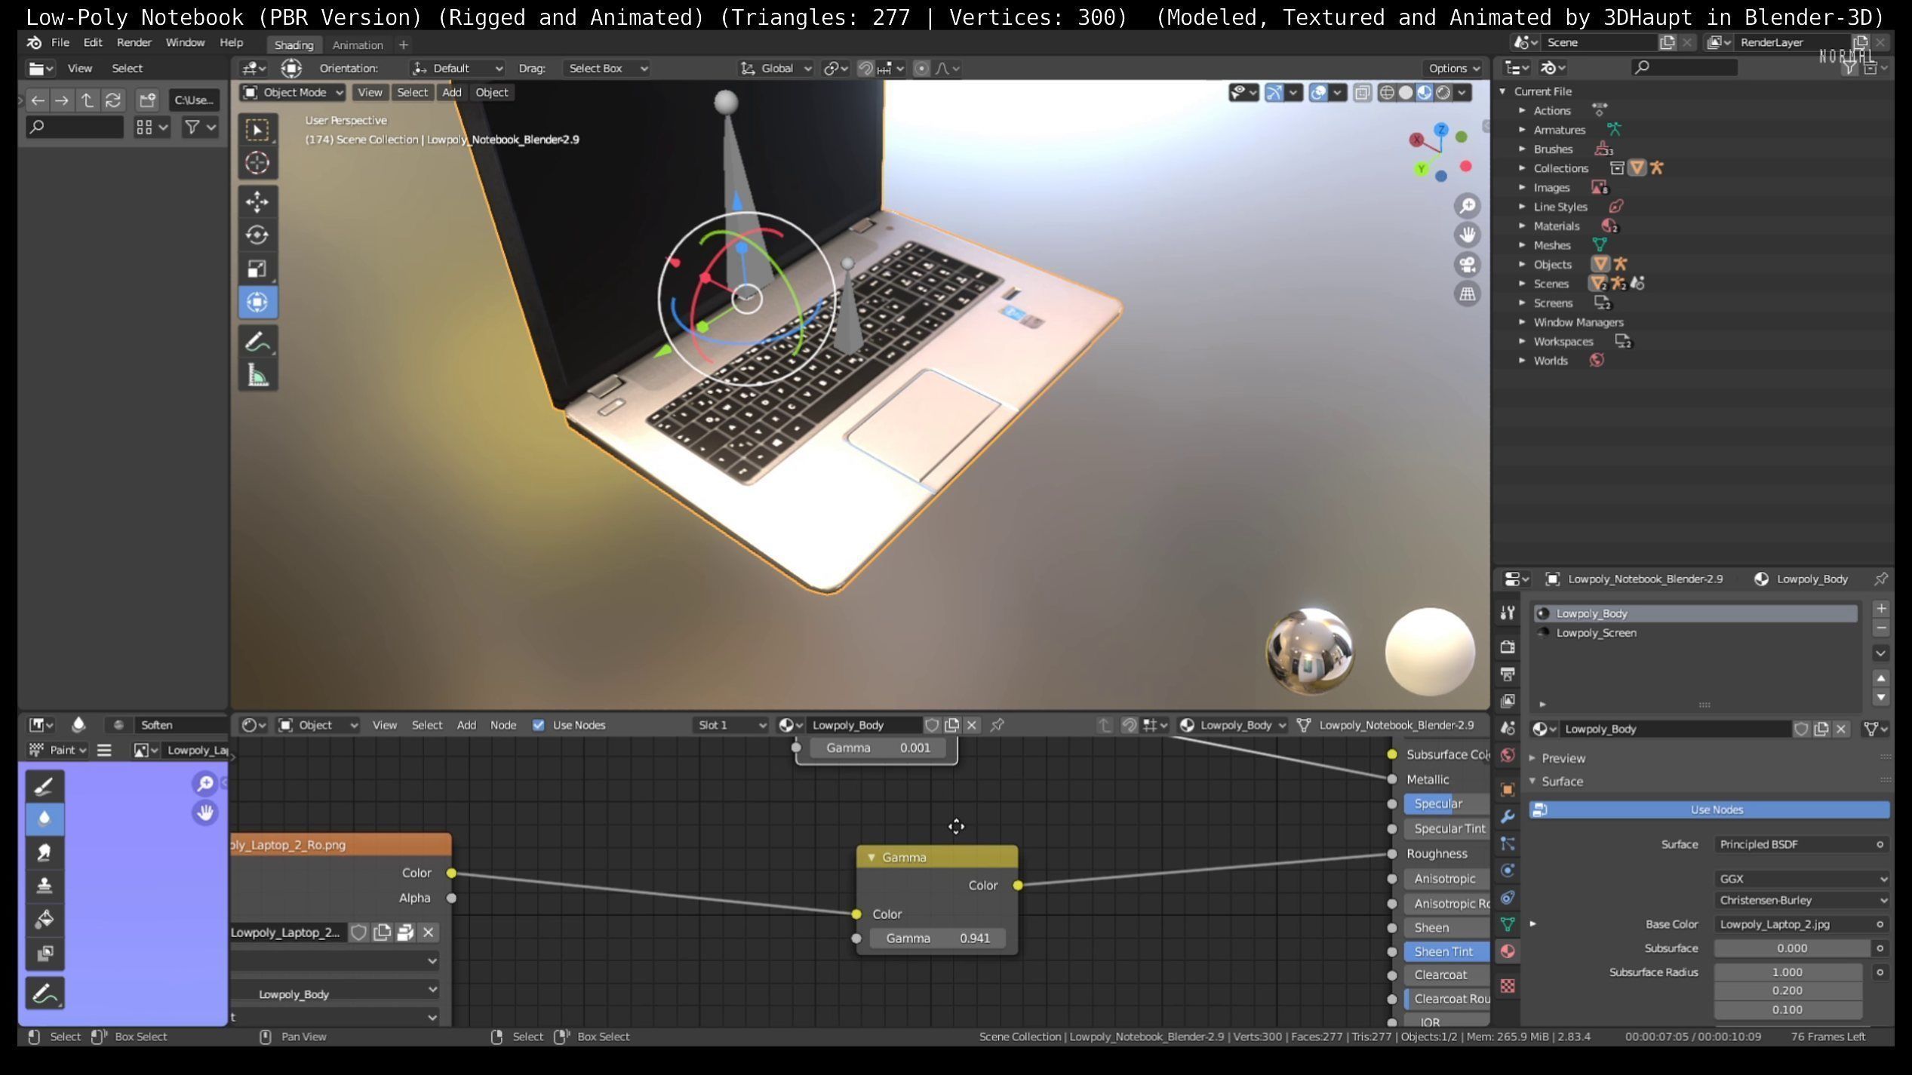Select the Scale tool icon
The width and height of the screenshot is (1912, 1075).
[x=257, y=269]
